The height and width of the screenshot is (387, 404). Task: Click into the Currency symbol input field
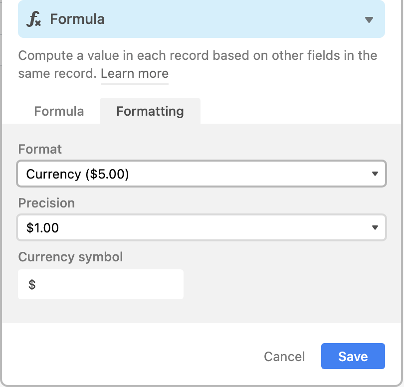click(x=101, y=284)
